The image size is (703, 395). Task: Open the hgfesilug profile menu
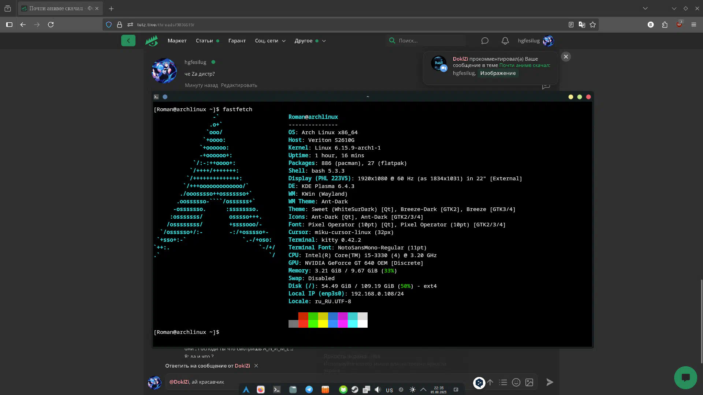pyautogui.click(x=536, y=41)
